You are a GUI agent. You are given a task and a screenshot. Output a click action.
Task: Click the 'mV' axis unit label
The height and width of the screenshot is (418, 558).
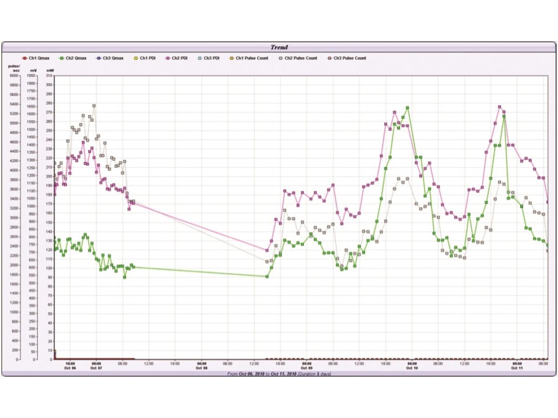tap(33, 70)
